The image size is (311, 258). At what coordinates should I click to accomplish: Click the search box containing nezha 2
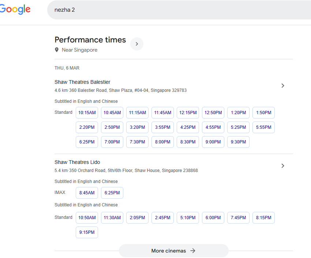(179, 10)
